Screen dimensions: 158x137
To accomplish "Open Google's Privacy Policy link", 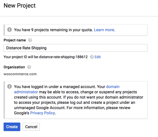I will pos(43,113).
